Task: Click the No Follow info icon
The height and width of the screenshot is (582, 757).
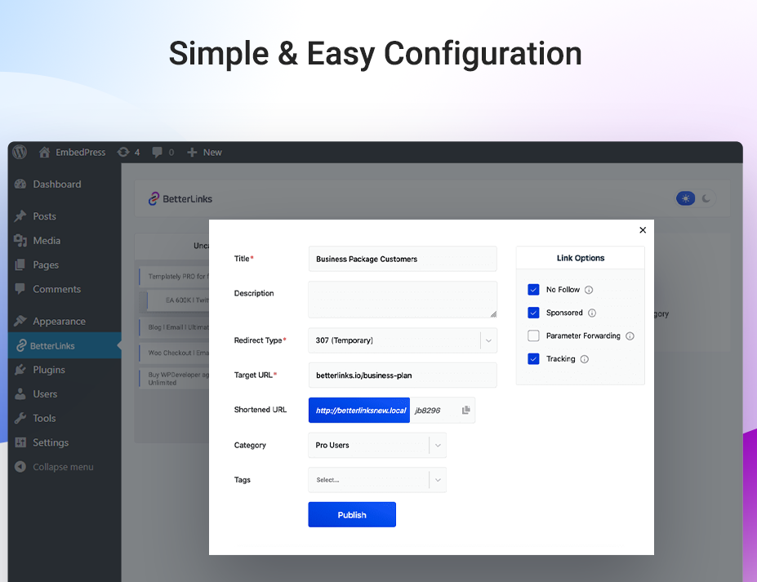Action: [589, 290]
